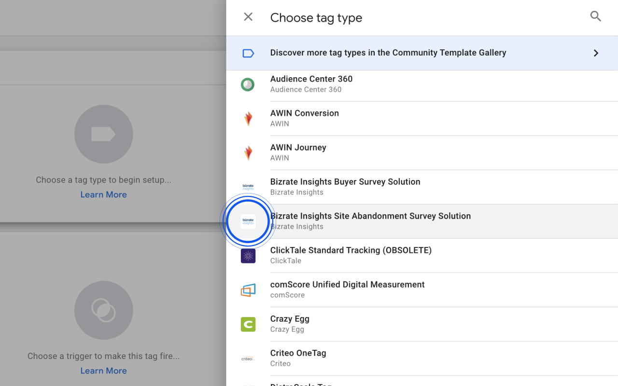Click the search magnifier icon
The image size is (618, 386).
(x=595, y=17)
